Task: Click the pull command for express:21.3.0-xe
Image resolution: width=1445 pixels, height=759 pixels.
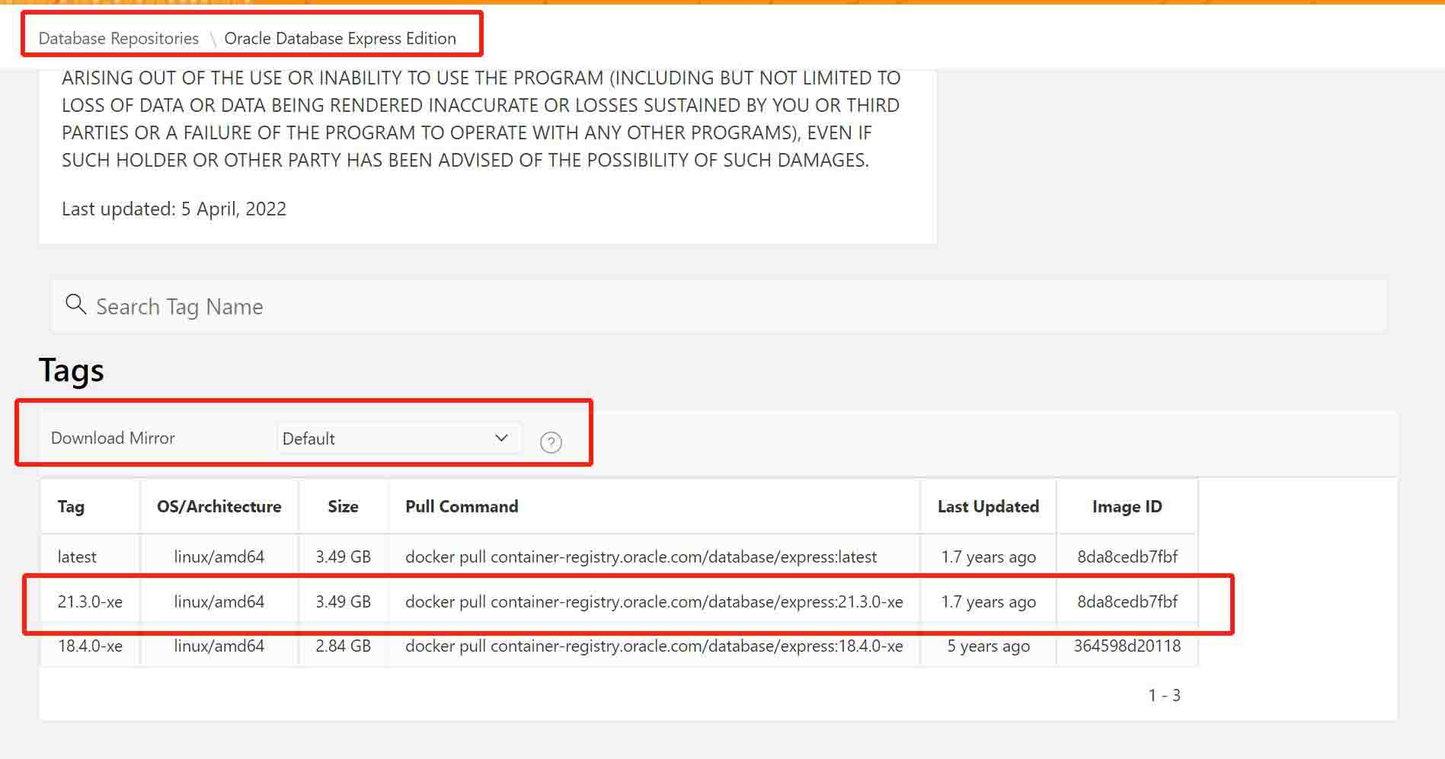Action: [654, 601]
